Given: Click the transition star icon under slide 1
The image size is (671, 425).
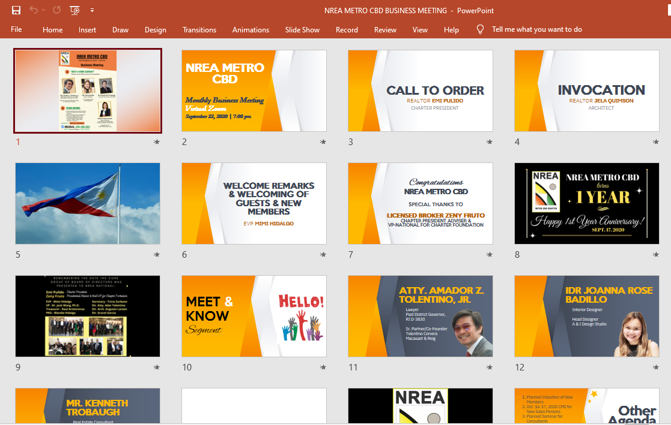Looking at the screenshot, I should pos(157,142).
